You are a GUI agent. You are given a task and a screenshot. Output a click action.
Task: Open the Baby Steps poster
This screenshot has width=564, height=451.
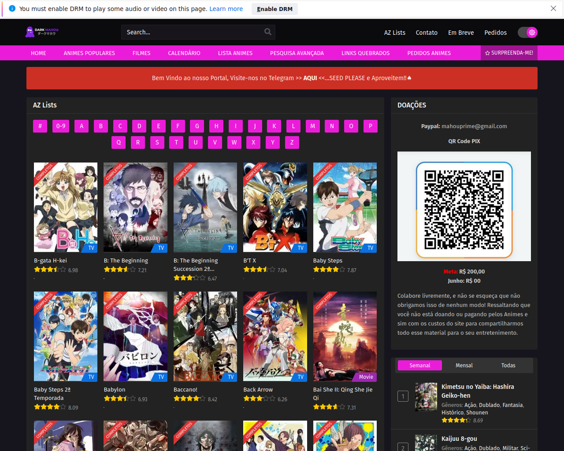(x=345, y=207)
